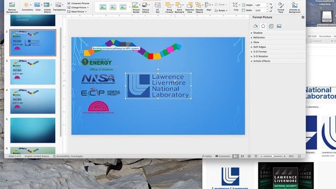Viewport: 336px width, 189px height.
Task: Click the Height input field
Action: 260,5
